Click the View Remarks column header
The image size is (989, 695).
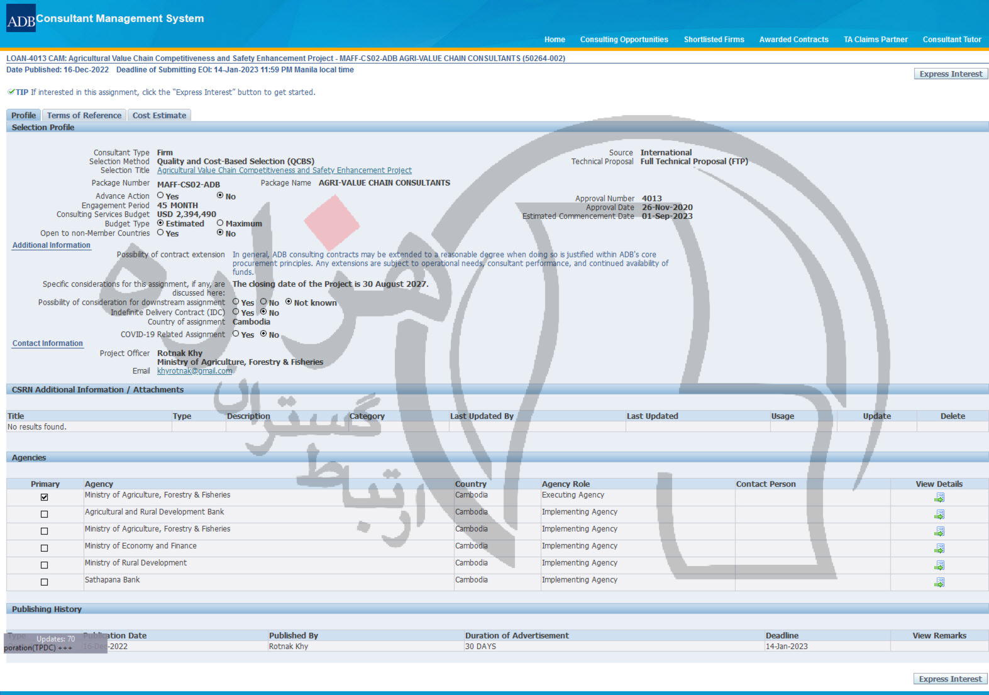[939, 636]
